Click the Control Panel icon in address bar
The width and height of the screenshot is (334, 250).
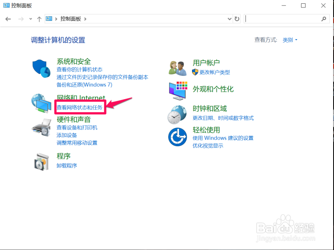tap(48, 19)
